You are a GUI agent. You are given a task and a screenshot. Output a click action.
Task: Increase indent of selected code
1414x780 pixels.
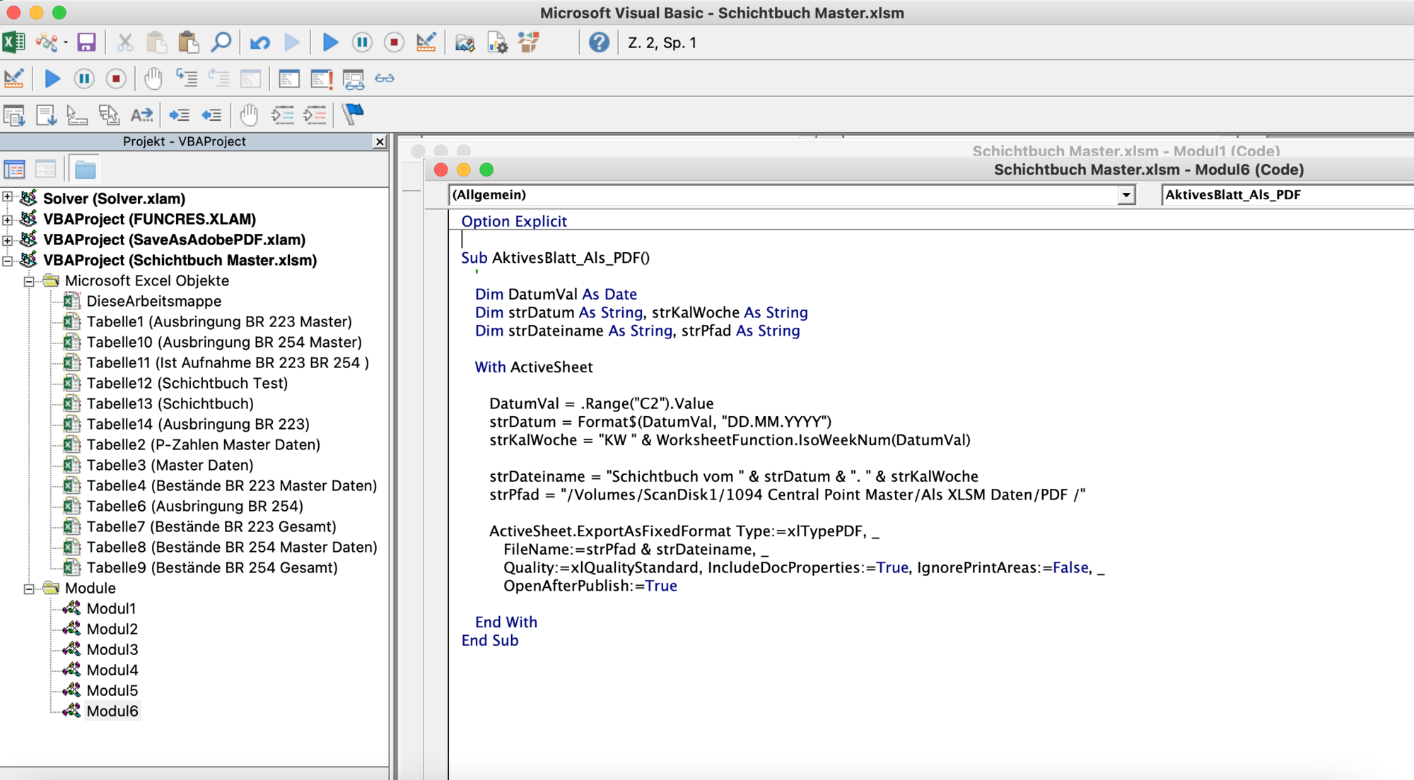click(x=180, y=114)
